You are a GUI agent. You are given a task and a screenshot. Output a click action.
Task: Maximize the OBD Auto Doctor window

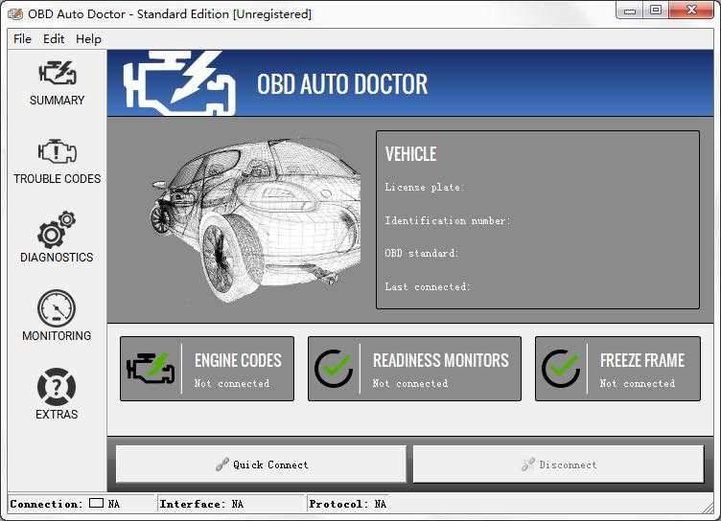coord(656,10)
